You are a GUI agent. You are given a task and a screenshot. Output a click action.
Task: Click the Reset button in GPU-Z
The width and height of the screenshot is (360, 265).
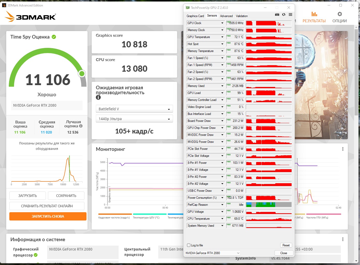286,245
